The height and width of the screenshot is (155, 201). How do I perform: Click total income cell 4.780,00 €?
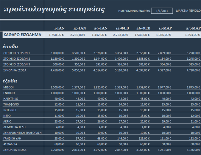tap(193, 70)
